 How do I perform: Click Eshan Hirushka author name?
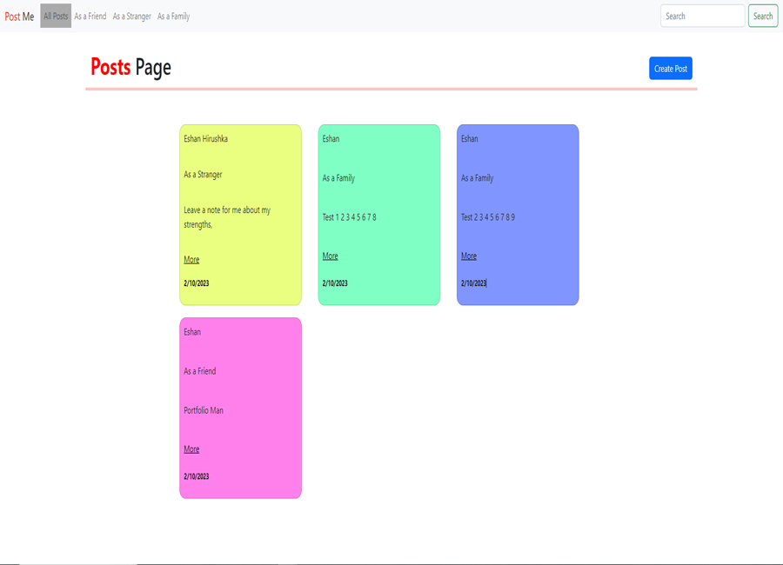(205, 139)
